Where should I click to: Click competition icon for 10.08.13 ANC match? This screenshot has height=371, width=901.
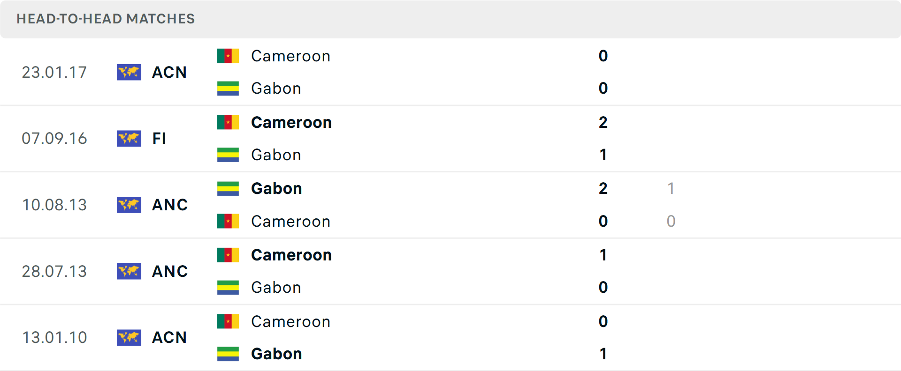(129, 205)
